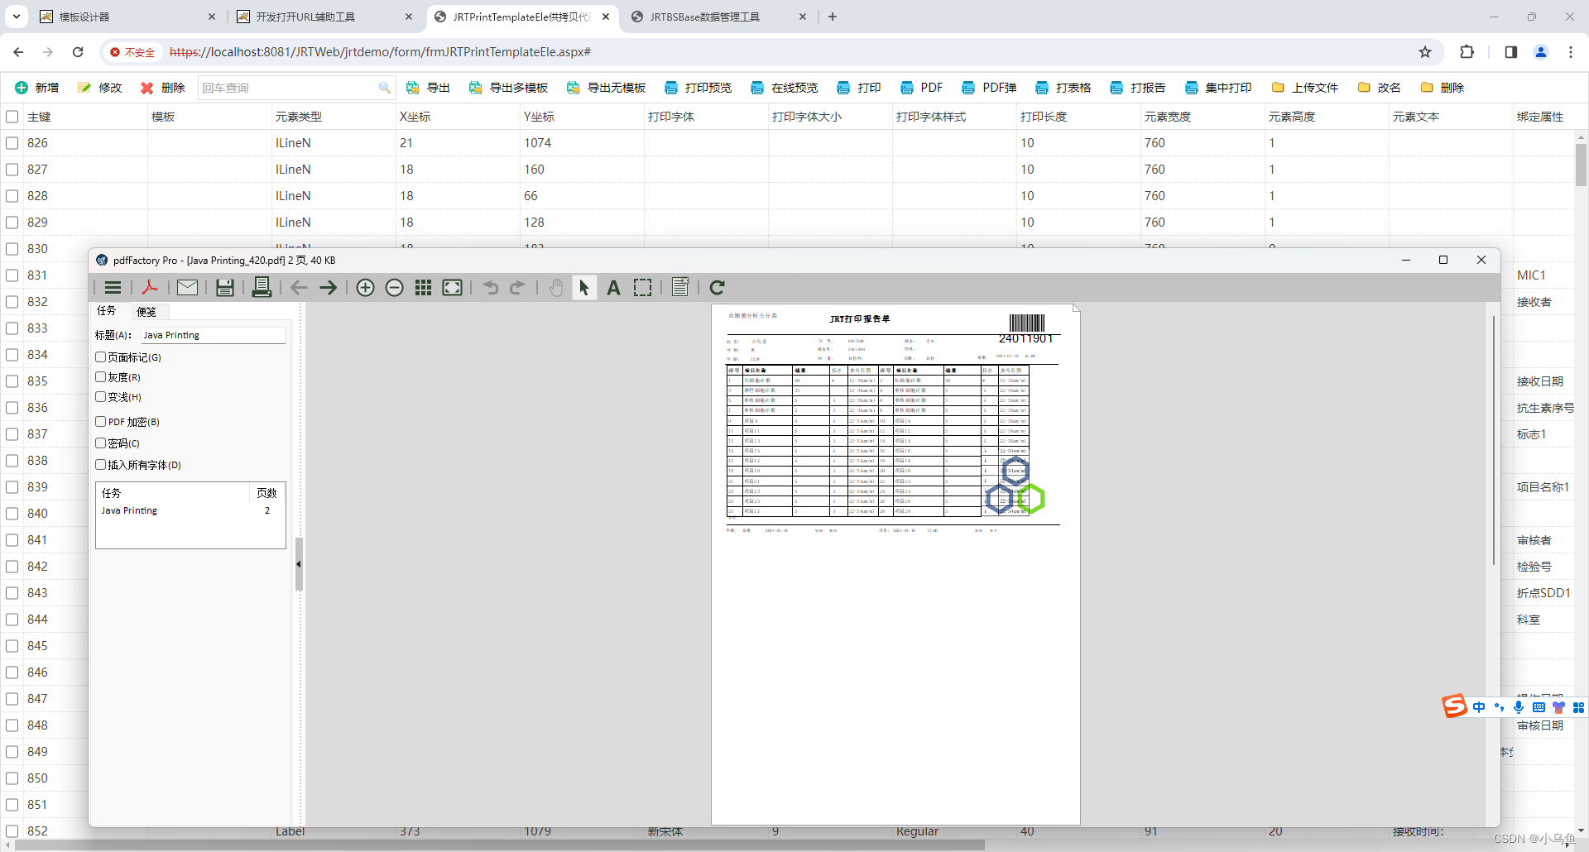Click the 标题(A) title field
The height and width of the screenshot is (852, 1589).
pos(213,335)
